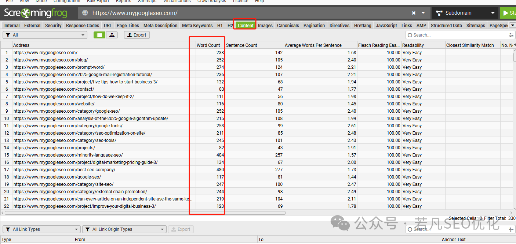516x244 pixels.
Task: Switch to list view icon
Action: [99, 35]
